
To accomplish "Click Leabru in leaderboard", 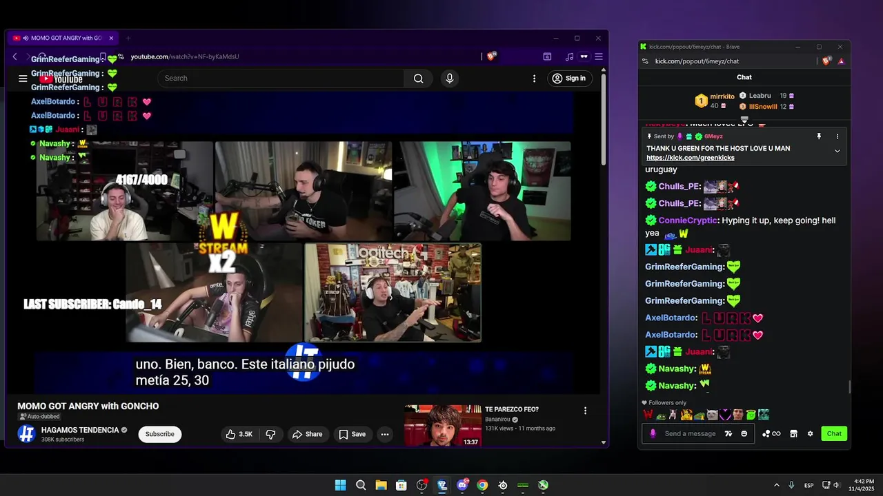I will (x=760, y=96).
